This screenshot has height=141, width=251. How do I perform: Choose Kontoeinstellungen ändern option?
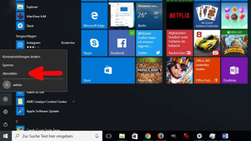point(22,57)
